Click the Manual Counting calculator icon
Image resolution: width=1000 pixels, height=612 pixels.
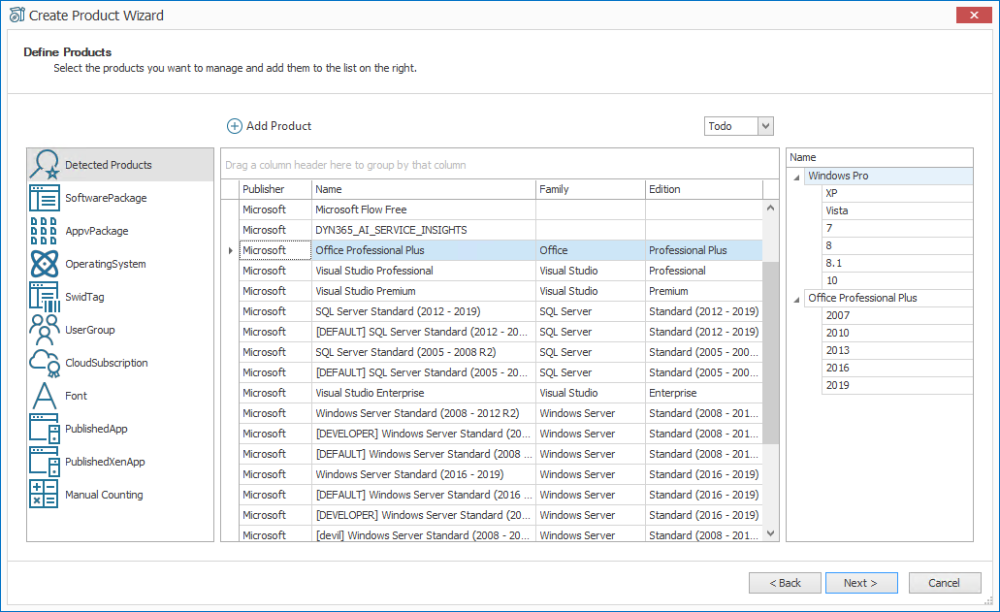(44, 494)
